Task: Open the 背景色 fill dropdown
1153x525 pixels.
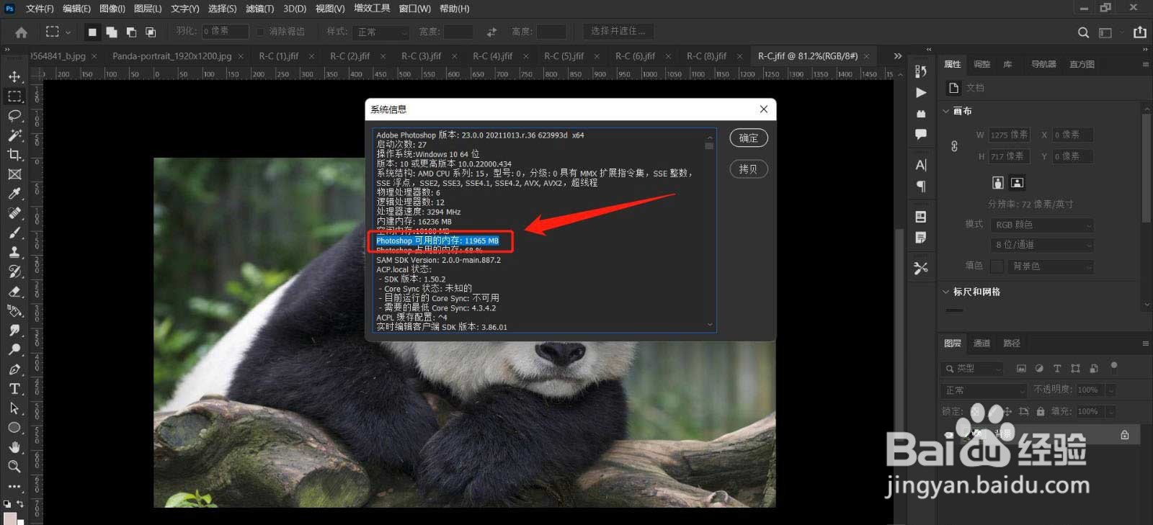Action: (x=1051, y=266)
